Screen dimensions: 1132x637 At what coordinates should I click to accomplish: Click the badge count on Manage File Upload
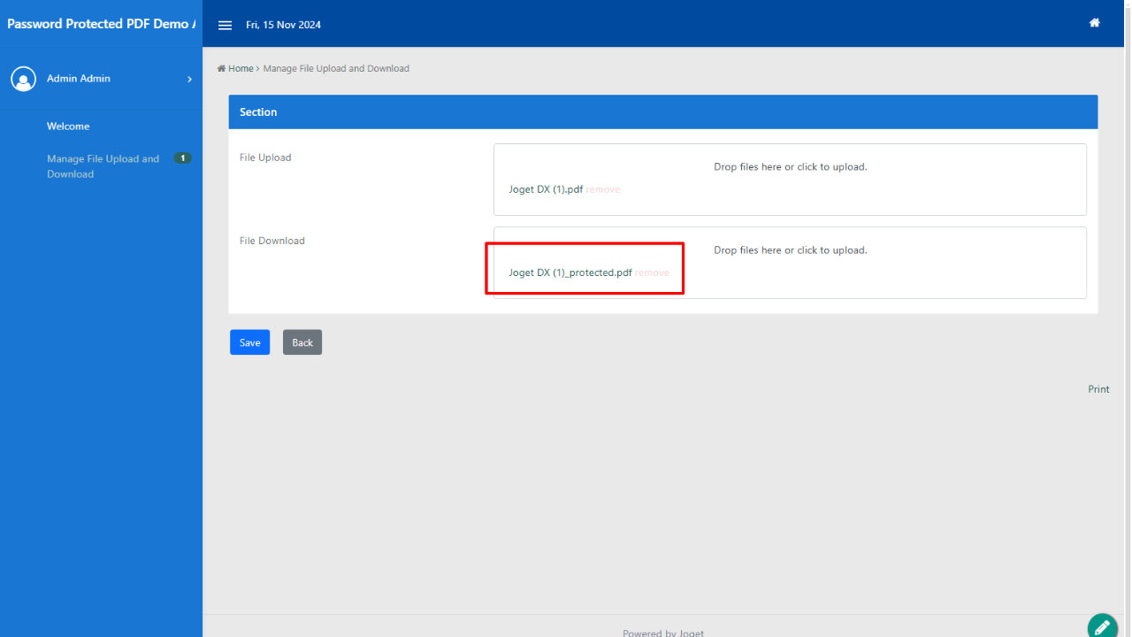pyautogui.click(x=182, y=158)
